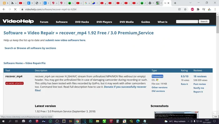Screen dimensions: 219x124
Task: Open the DVD Media menu item
Action: [x=126, y=22]
